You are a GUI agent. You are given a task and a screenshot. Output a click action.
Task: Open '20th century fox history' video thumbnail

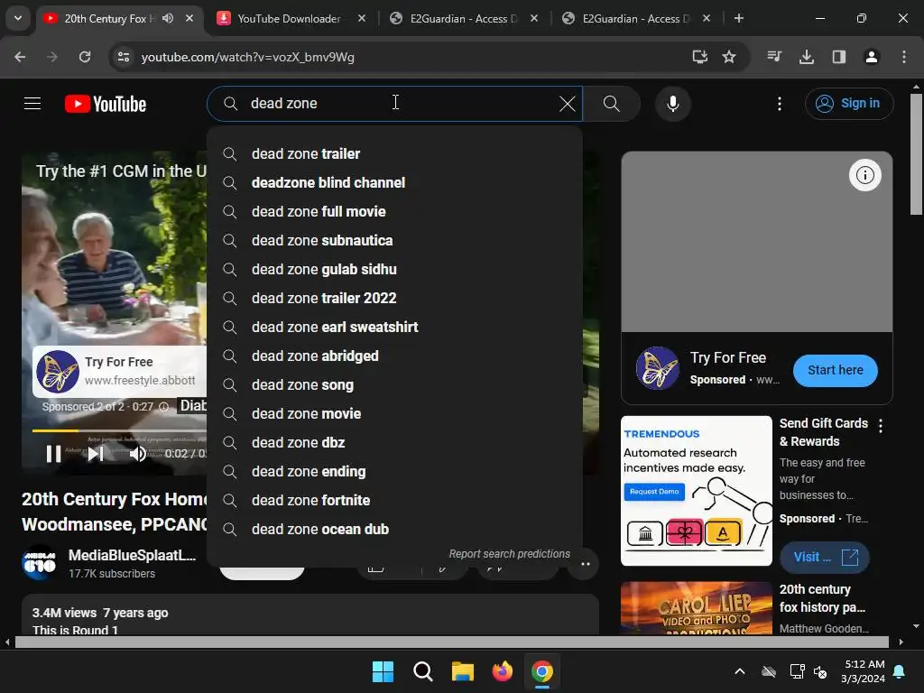(x=696, y=608)
